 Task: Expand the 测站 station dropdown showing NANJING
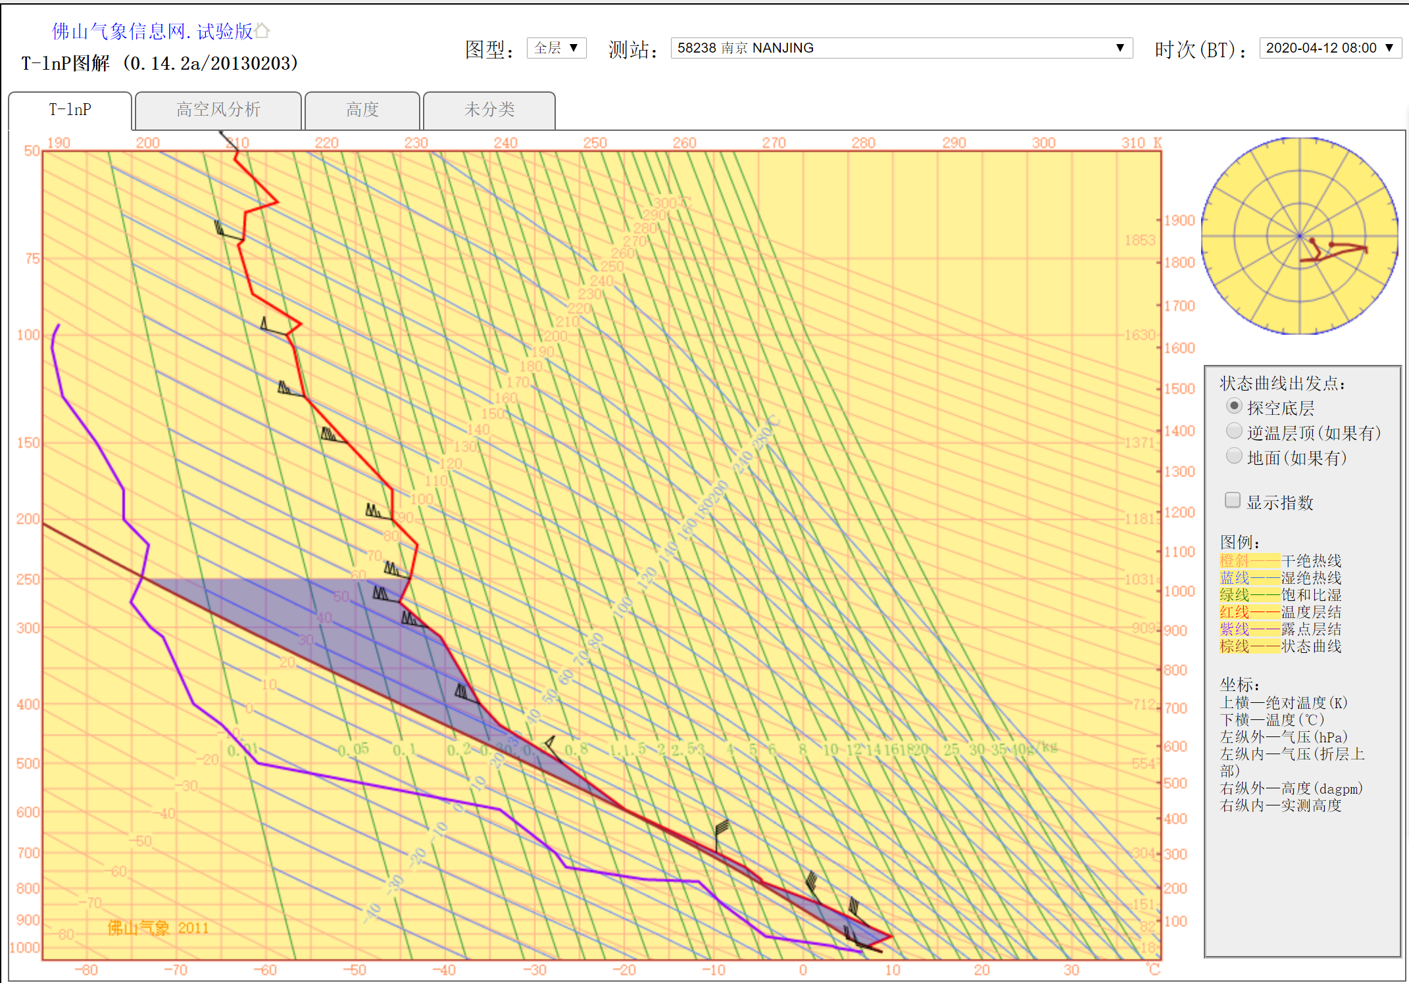[901, 48]
